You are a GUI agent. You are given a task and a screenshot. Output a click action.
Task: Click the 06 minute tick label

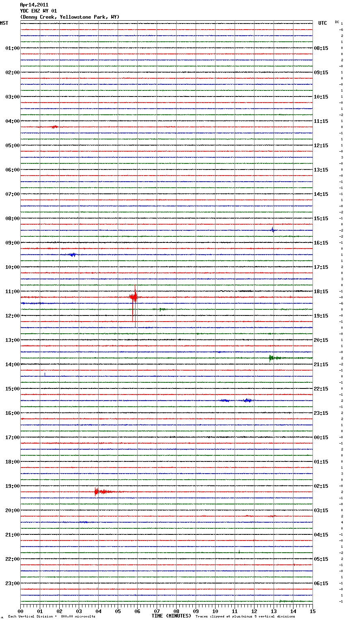click(x=137, y=611)
